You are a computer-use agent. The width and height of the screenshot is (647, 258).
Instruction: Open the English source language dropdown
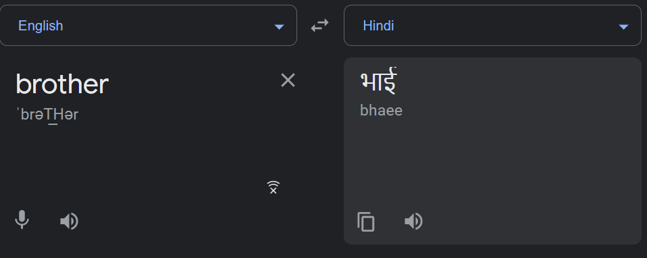(148, 26)
